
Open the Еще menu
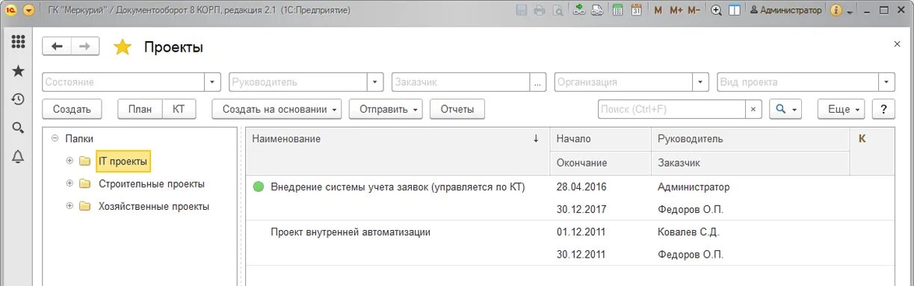coord(841,109)
